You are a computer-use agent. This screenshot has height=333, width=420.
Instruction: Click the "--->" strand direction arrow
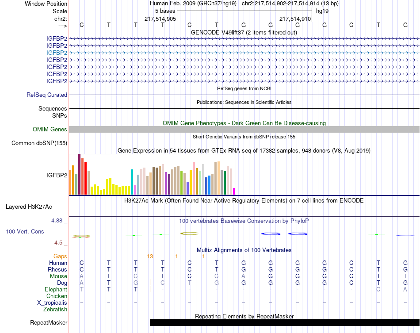pyautogui.click(x=62, y=26)
